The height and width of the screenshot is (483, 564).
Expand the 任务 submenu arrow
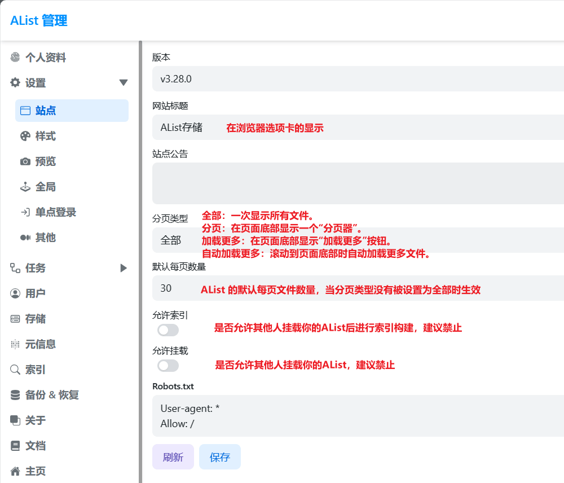click(x=124, y=268)
